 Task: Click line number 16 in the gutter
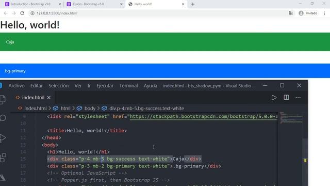tap(23, 166)
